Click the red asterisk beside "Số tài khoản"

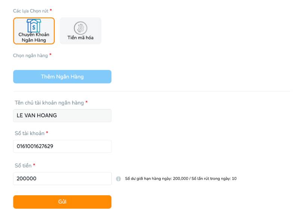[x=47, y=133]
